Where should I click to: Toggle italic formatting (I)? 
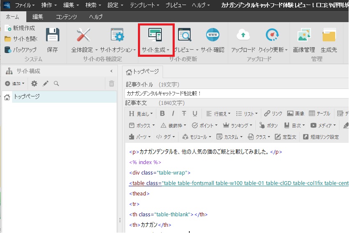click(173, 114)
